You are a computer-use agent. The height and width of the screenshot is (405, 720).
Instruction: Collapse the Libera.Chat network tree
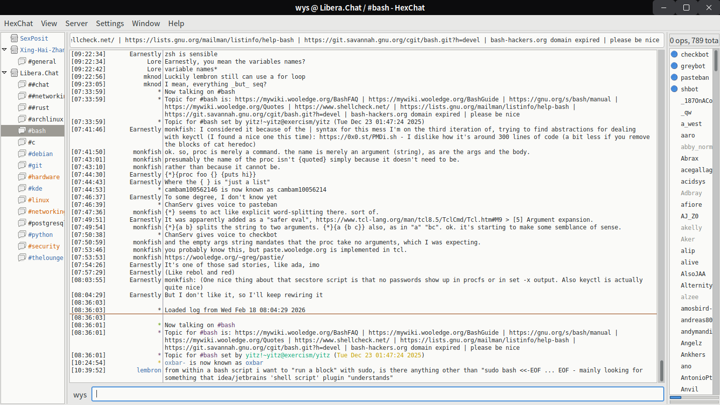click(x=5, y=73)
